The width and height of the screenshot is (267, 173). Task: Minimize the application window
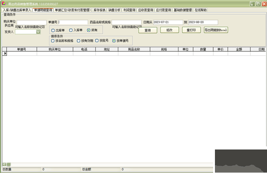click(x=252, y=4)
